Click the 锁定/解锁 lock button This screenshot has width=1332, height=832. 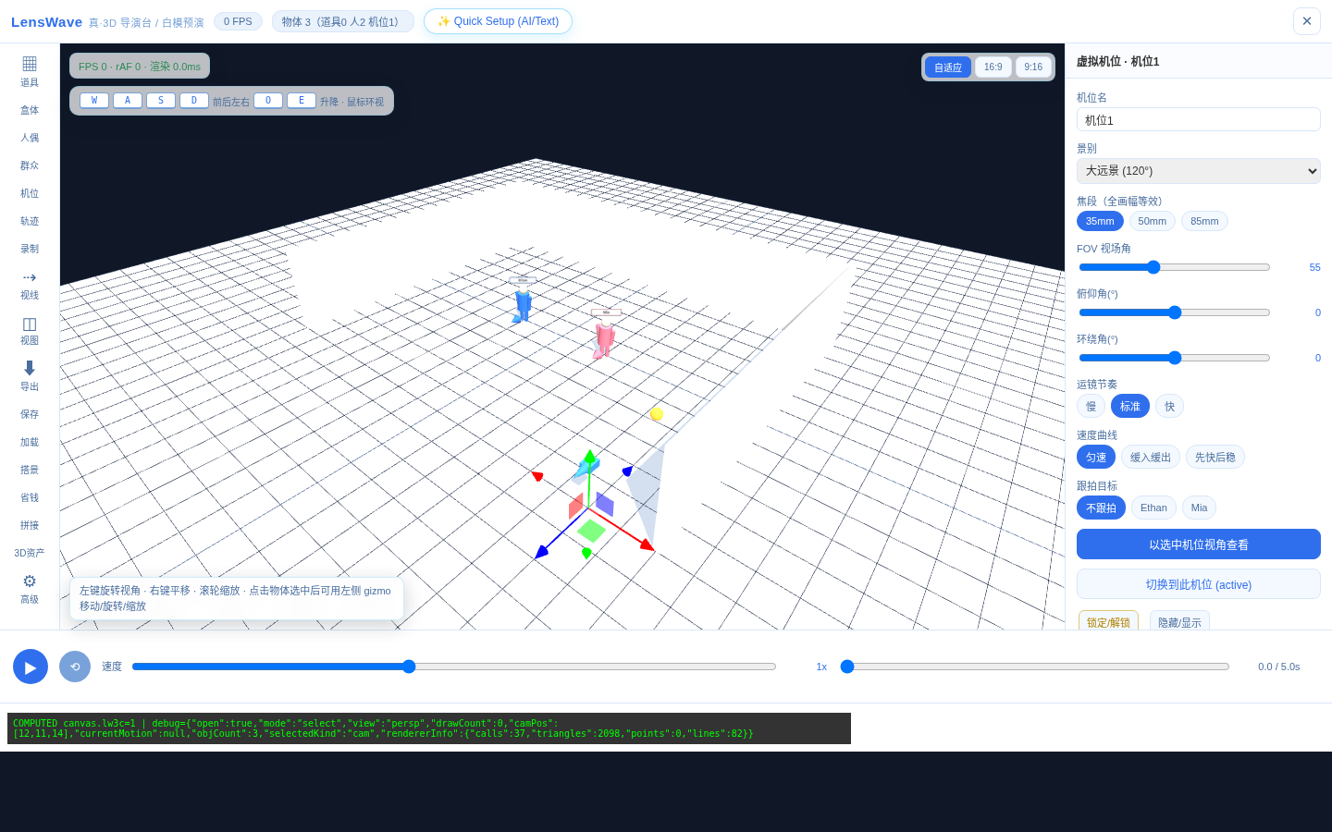(x=1108, y=621)
